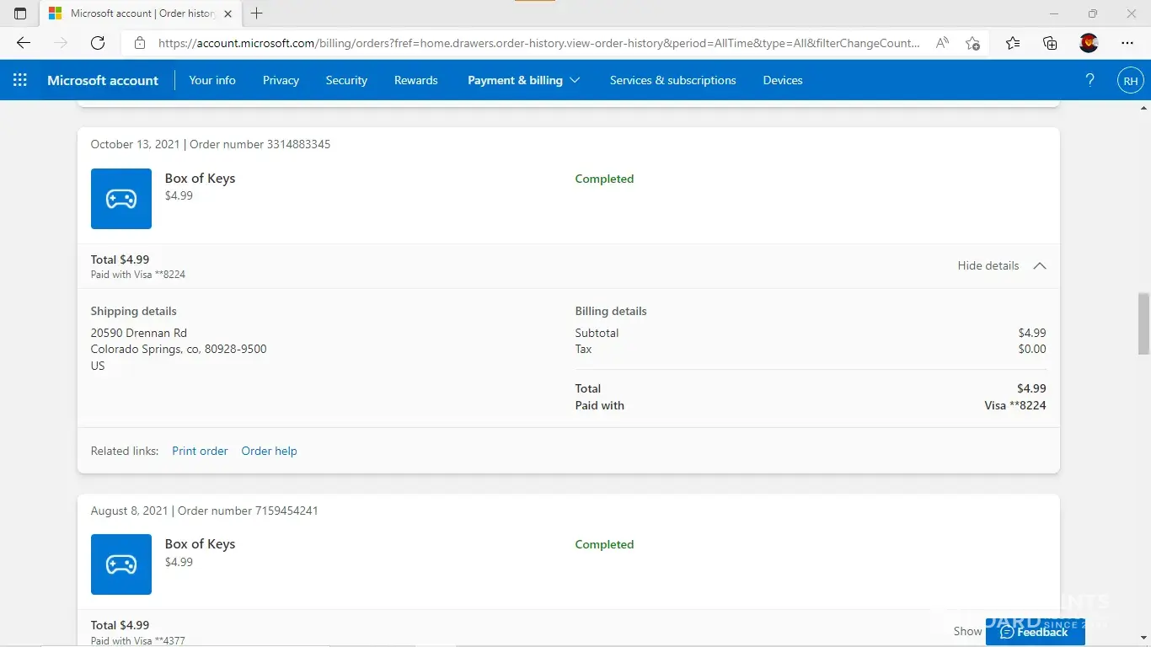The image size is (1151, 647).
Task: Go back using the browser back arrow
Action: click(x=24, y=43)
